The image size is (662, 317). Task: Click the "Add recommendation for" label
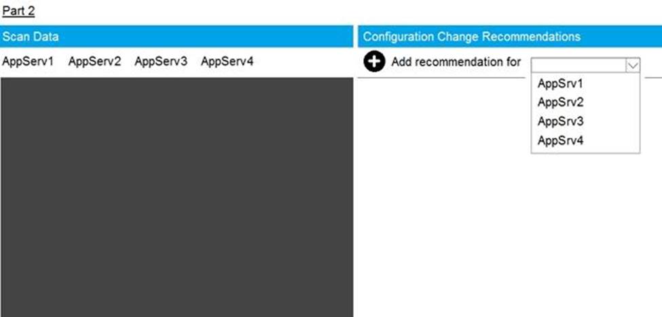[x=456, y=62]
